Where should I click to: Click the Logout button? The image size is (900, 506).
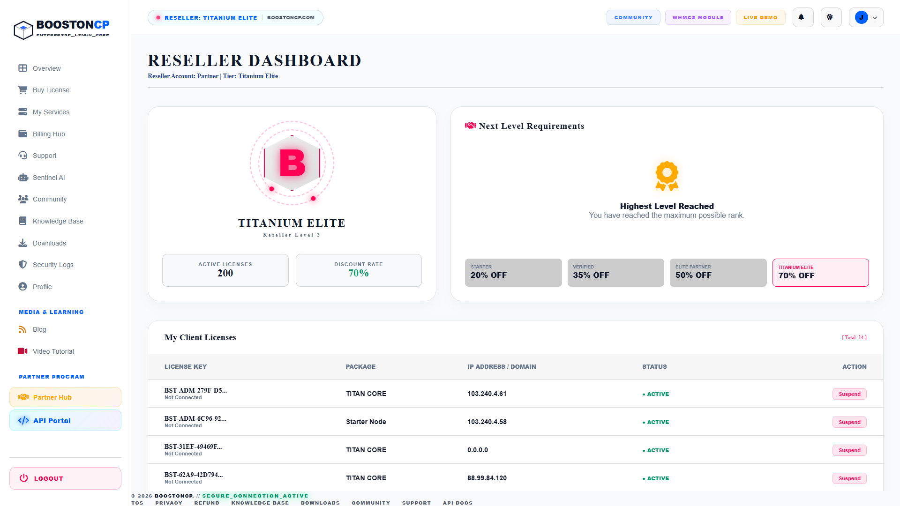65,478
